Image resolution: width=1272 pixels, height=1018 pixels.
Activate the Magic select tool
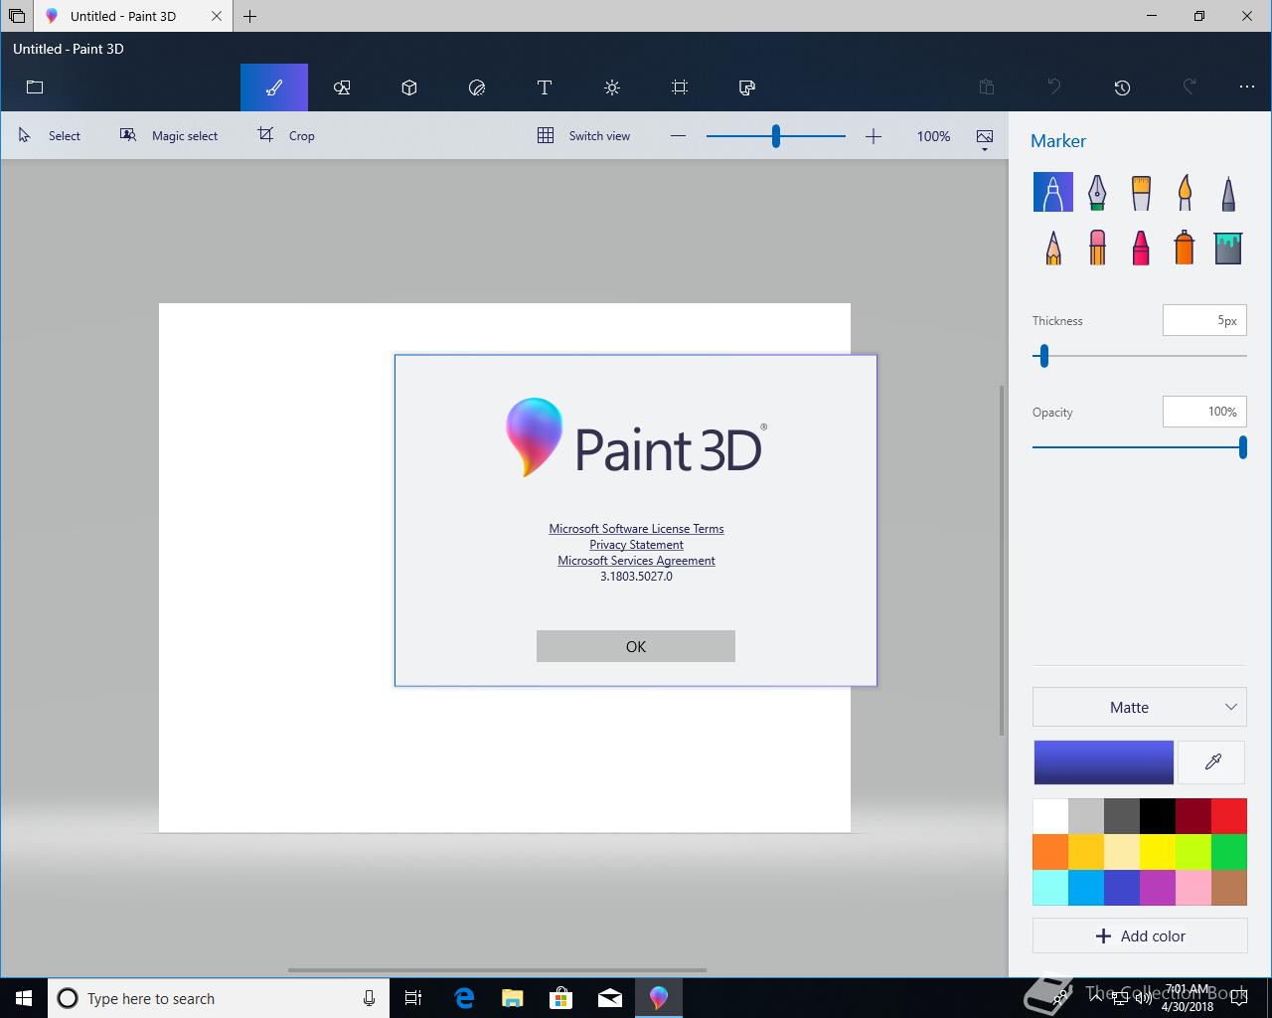[x=169, y=136]
